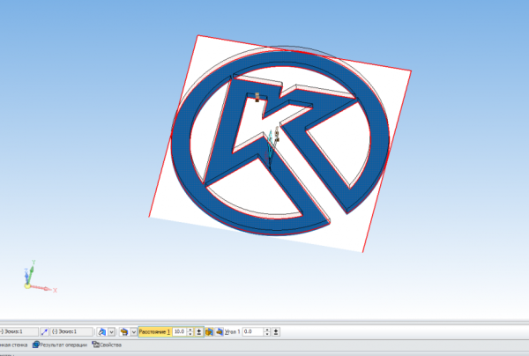Select the extrusion direction icon
The width and height of the screenshot is (529, 356).
tap(101, 331)
